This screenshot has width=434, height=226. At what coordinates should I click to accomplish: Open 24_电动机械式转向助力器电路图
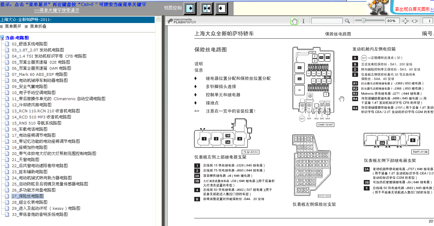click(x=42, y=178)
